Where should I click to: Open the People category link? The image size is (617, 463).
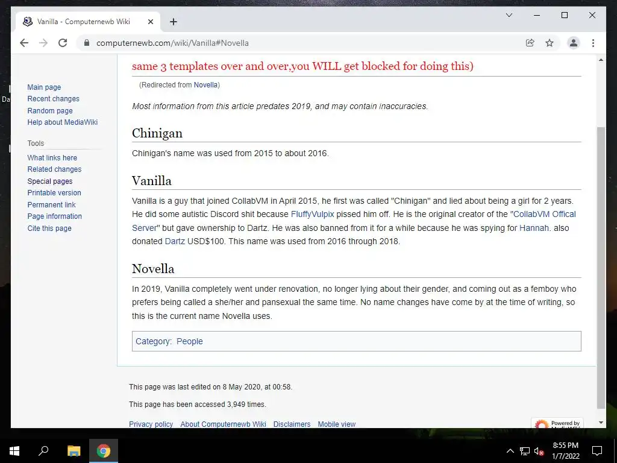coord(190,341)
